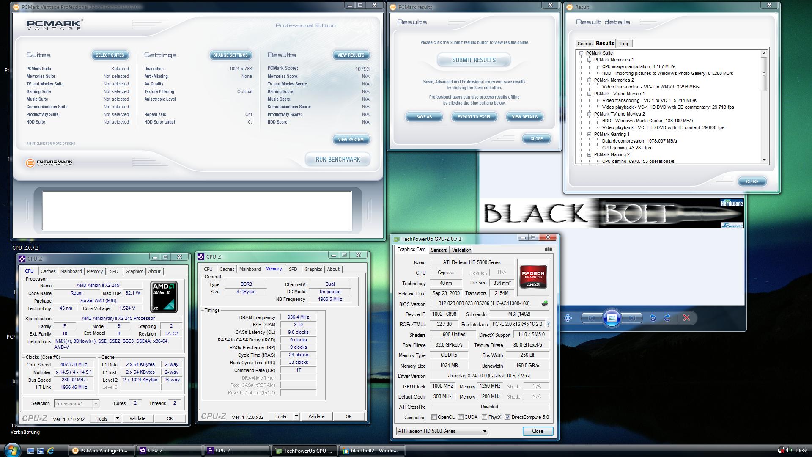Collapse the PCMark Suite tree root
812x457 pixels.
[x=582, y=53]
